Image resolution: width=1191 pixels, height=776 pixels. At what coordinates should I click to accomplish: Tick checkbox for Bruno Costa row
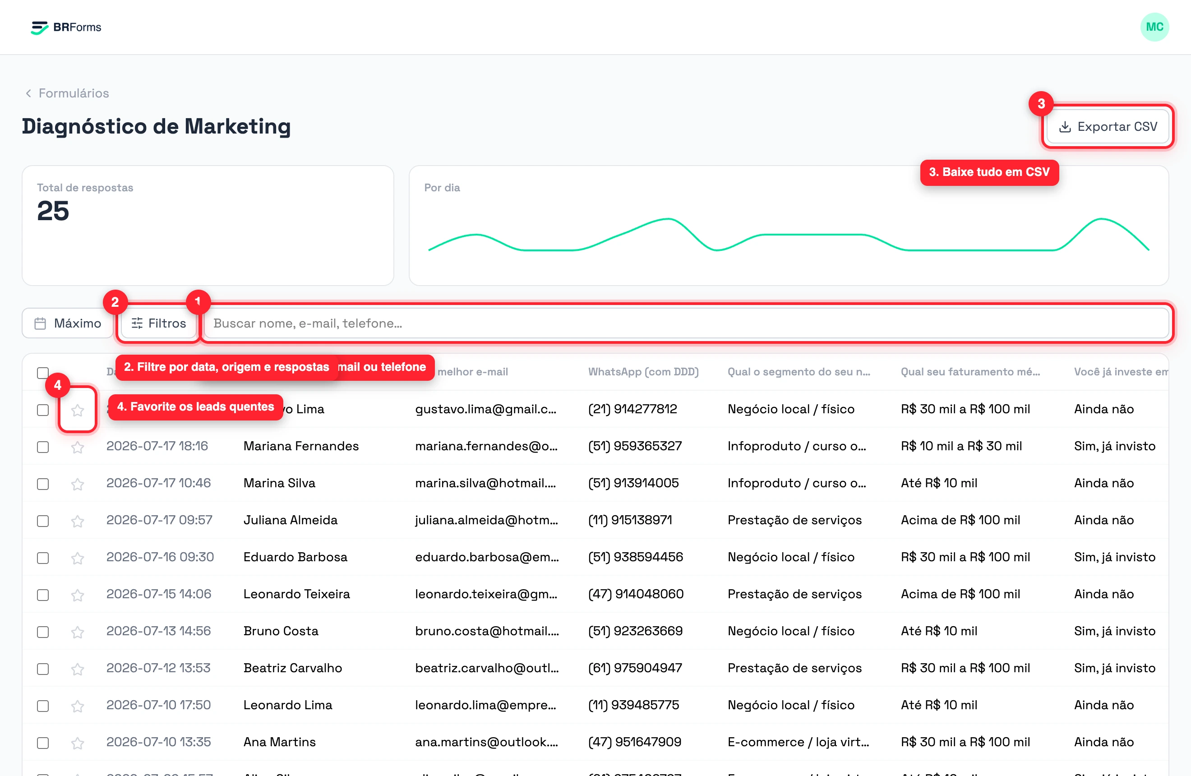43,632
